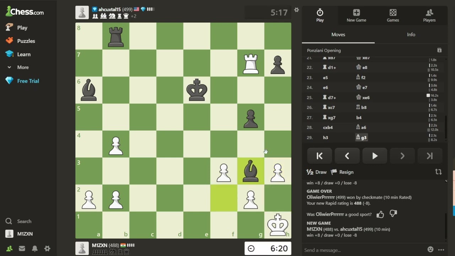
Task: Select the black bishop on g3
Action: coord(251,171)
